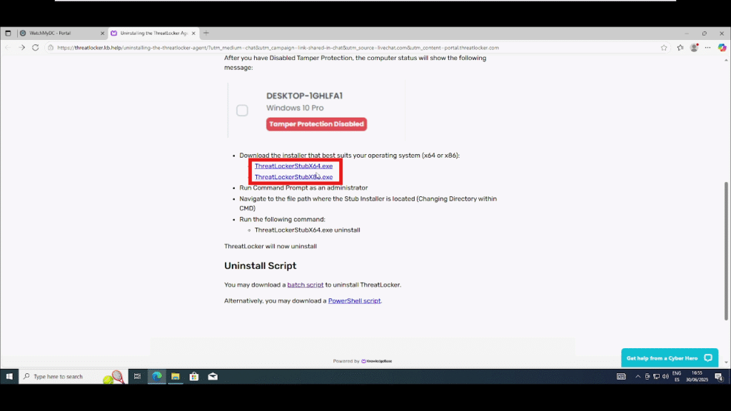Open the browser profile menu
The image size is (731, 411).
694,48
